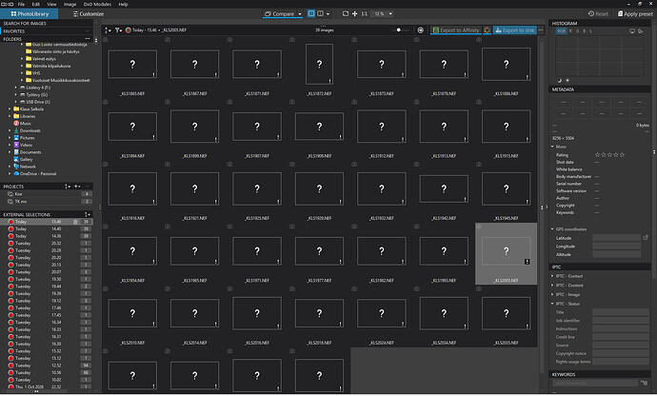
Task: Click the round processing-status icon beside thumbnail slider
Action: (x=420, y=30)
